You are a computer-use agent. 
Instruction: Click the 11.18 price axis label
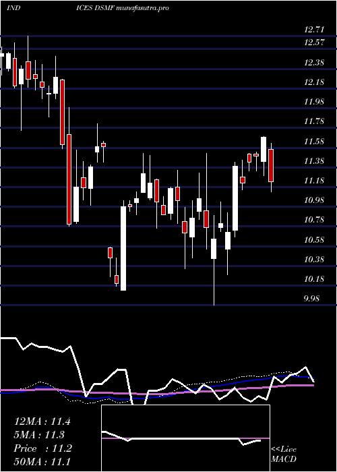pyautogui.click(x=314, y=181)
